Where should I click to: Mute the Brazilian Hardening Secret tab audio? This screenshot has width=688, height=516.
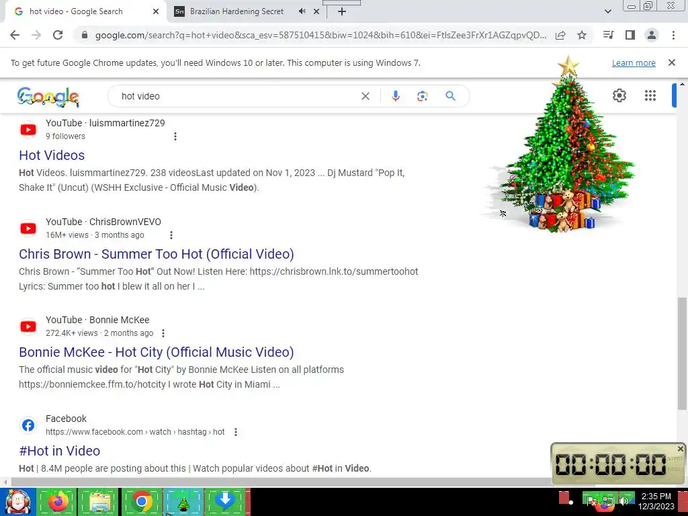302,11
